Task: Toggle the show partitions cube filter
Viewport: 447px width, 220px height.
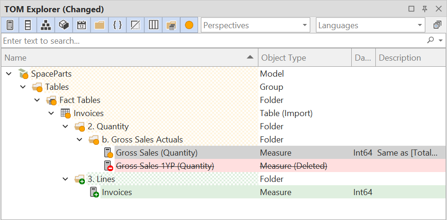Action: tap(64, 25)
